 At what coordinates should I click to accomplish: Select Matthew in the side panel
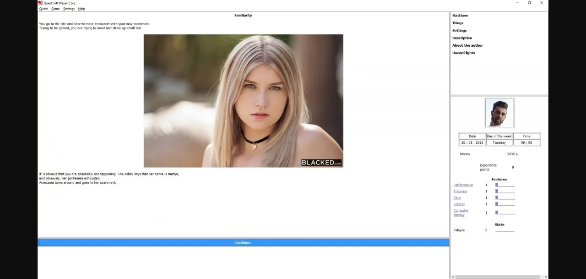460,16
